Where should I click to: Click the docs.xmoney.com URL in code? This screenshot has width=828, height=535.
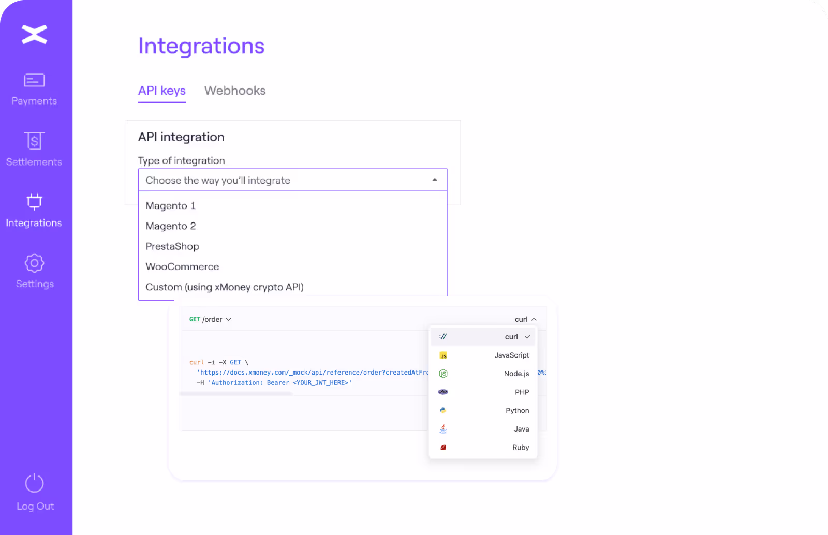click(313, 373)
